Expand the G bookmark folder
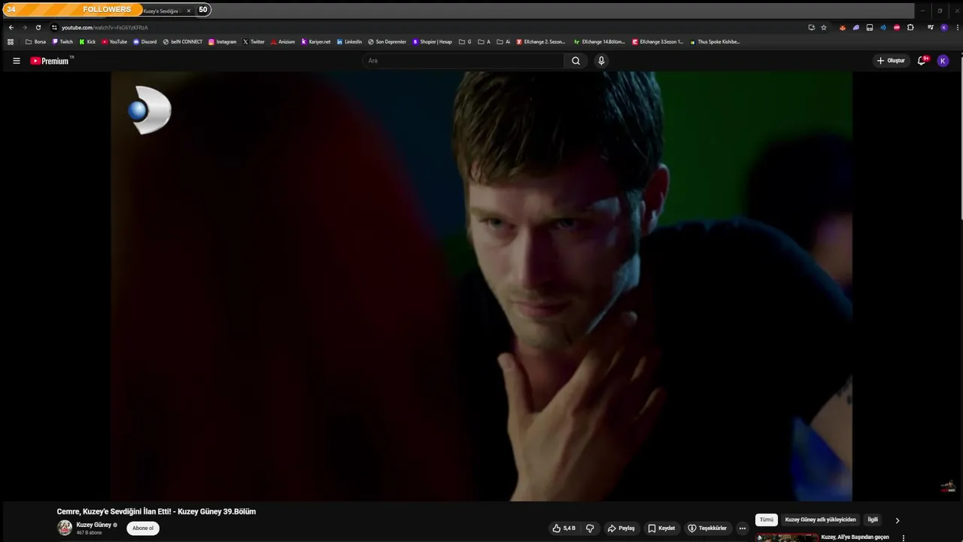The height and width of the screenshot is (542, 963). (x=465, y=42)
